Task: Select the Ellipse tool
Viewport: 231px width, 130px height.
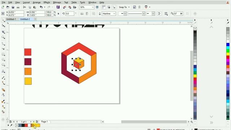Action: pos(3,60)
